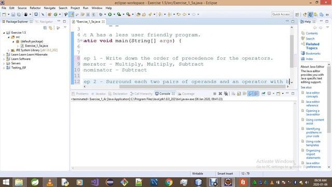Toggle Show Console When Standard Error Changes
This screenshot has height=187, width=332.
tap(256, 94)
